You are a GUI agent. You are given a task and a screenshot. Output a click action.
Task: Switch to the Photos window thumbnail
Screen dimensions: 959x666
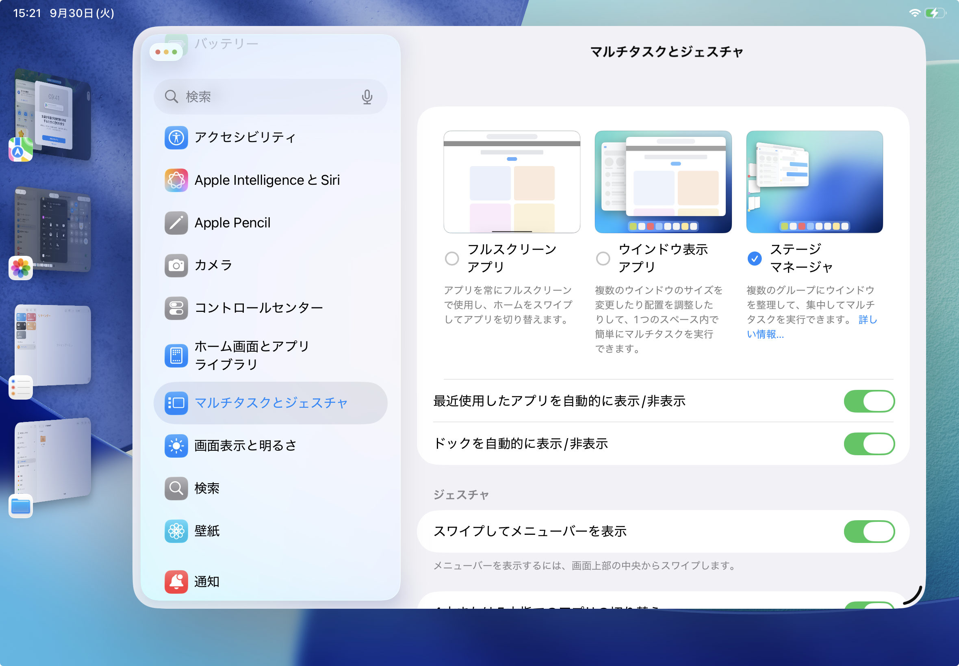coord(54,229)
